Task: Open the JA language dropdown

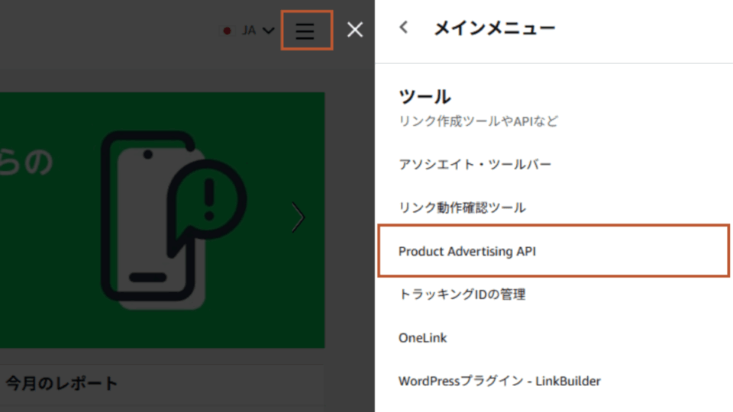Action: (249, 31)
